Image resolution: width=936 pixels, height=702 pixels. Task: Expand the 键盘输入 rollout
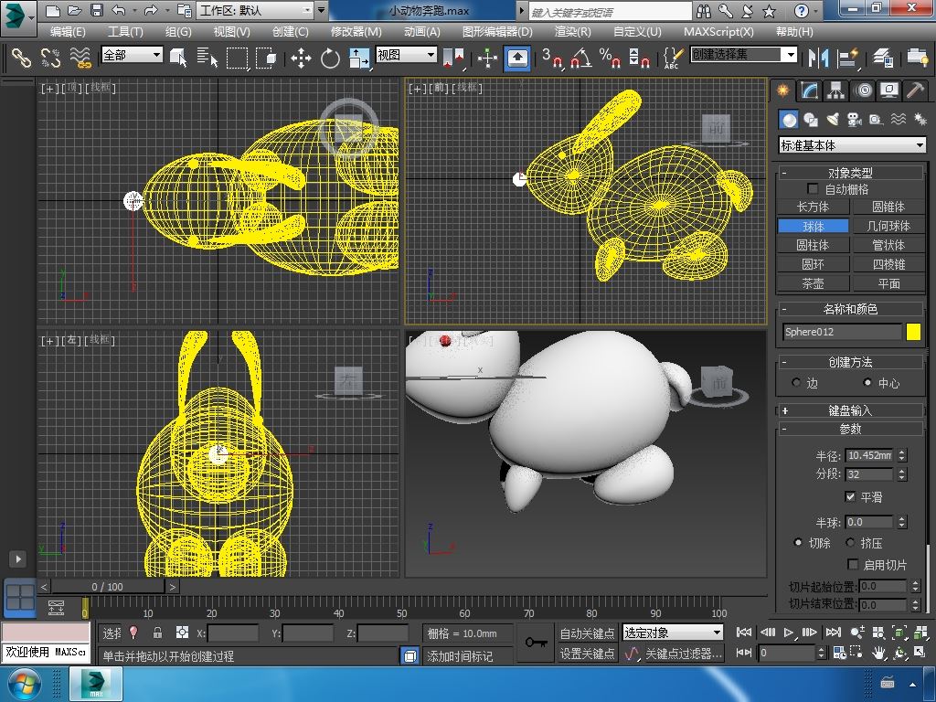click(x=850, y=410)
